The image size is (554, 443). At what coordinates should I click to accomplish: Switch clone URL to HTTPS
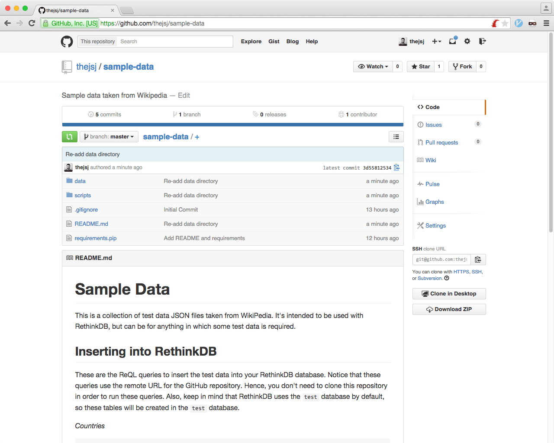coord(461,272)
